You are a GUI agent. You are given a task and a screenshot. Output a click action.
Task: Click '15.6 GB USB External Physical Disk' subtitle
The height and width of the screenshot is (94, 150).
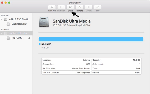click(x=71, y=25)
